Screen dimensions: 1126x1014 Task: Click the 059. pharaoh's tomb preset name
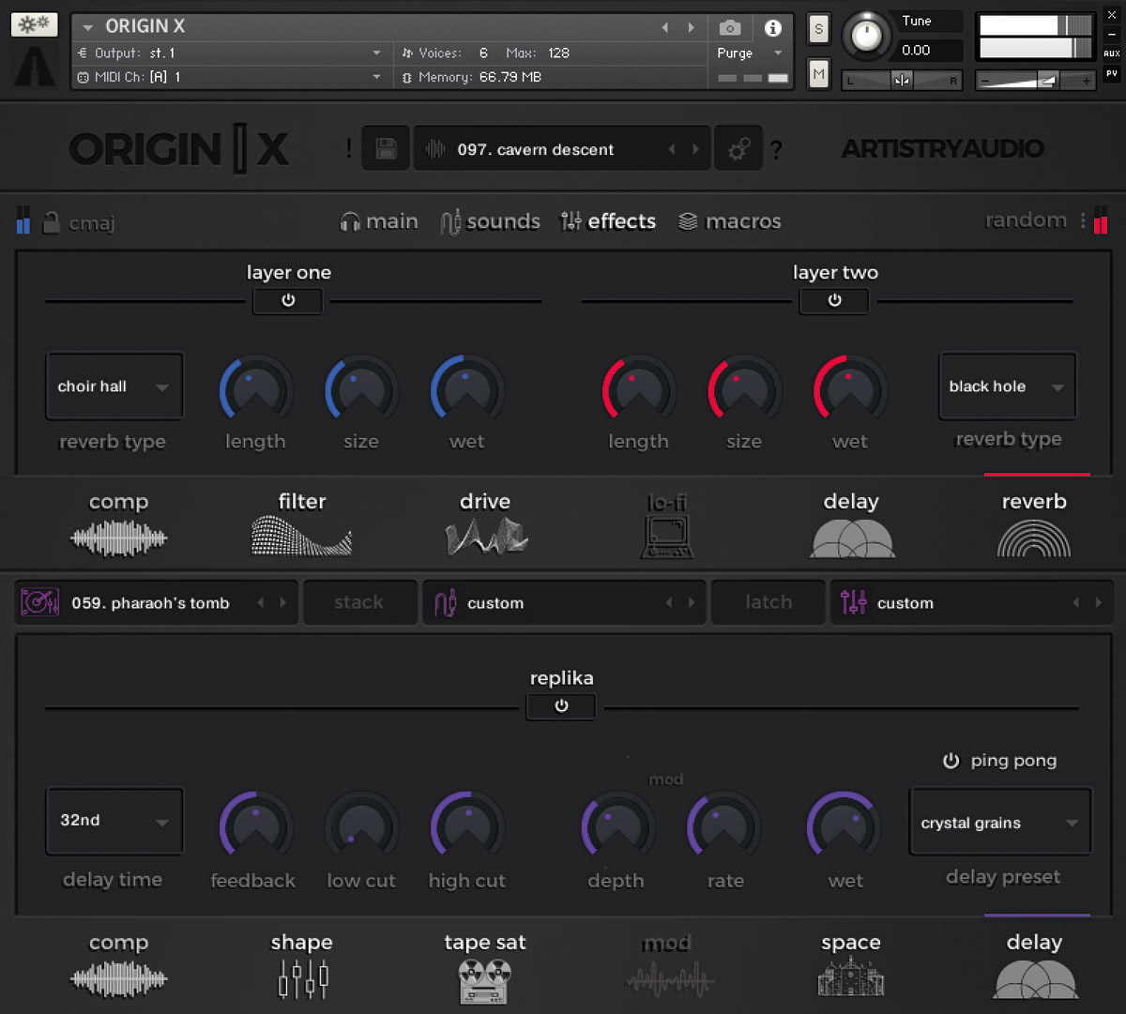click(150, 603)
